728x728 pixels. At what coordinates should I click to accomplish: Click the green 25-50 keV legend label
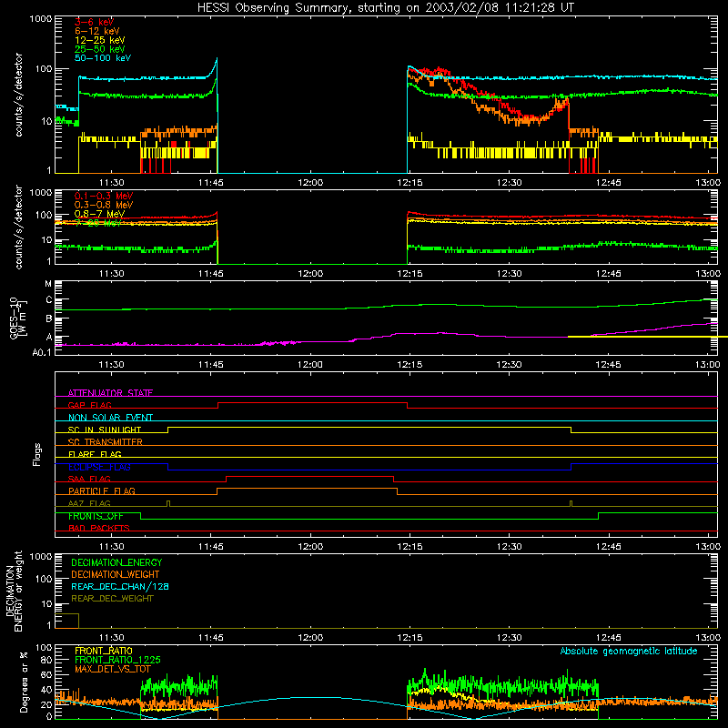(100, 49)
